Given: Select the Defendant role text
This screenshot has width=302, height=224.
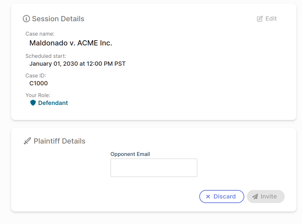Looking at the screenshot, I should tap(53, 103).
